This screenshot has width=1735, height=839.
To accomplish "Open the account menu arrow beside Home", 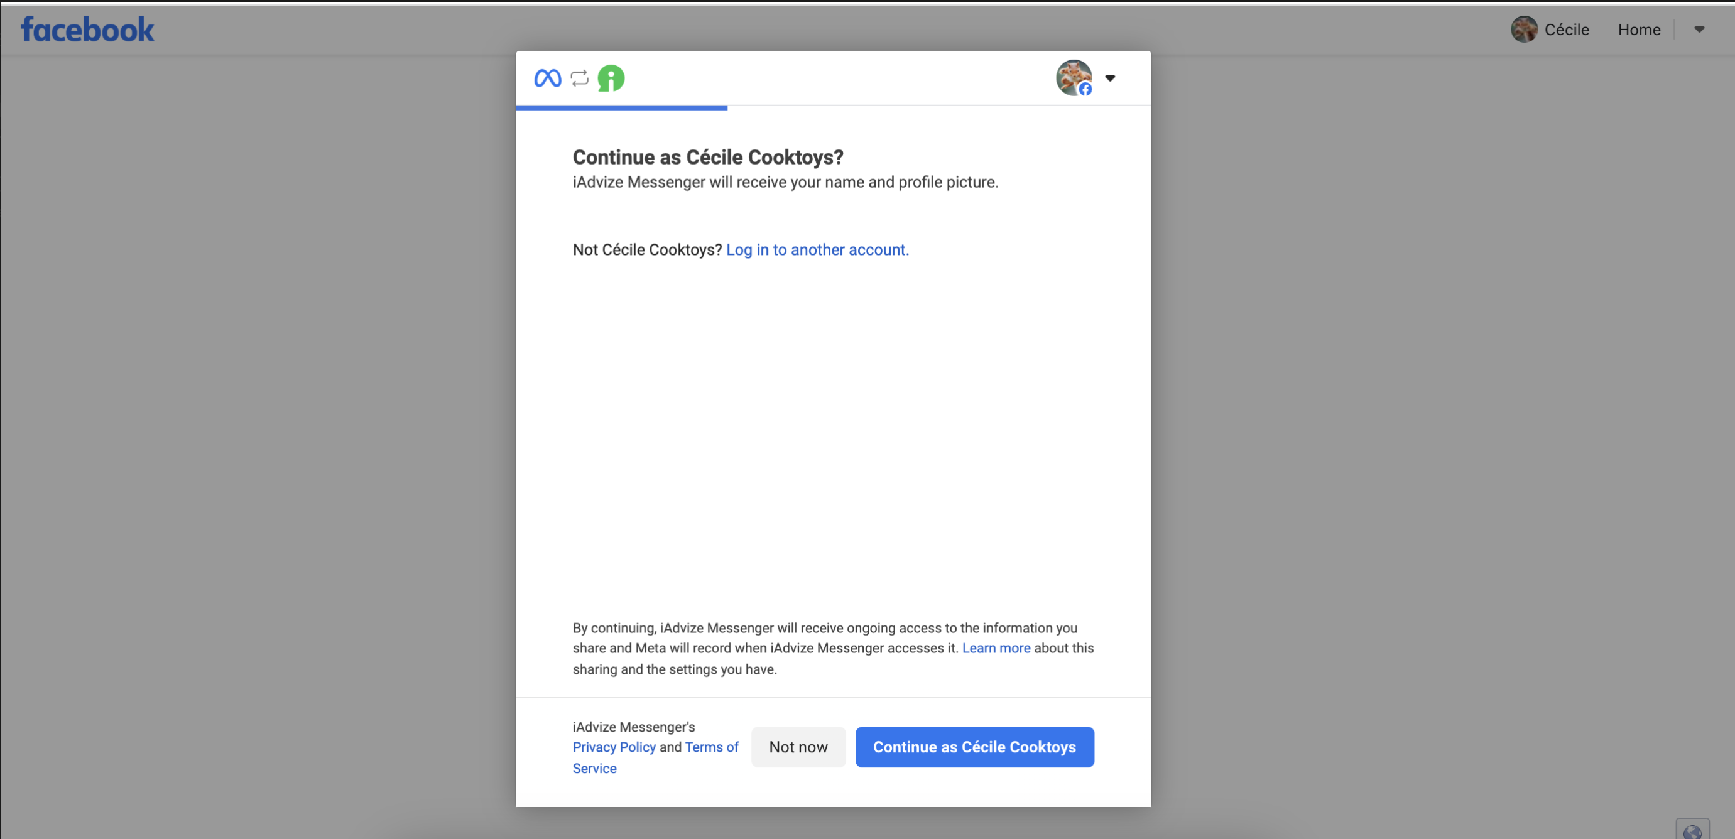I will coord(1699,30).
